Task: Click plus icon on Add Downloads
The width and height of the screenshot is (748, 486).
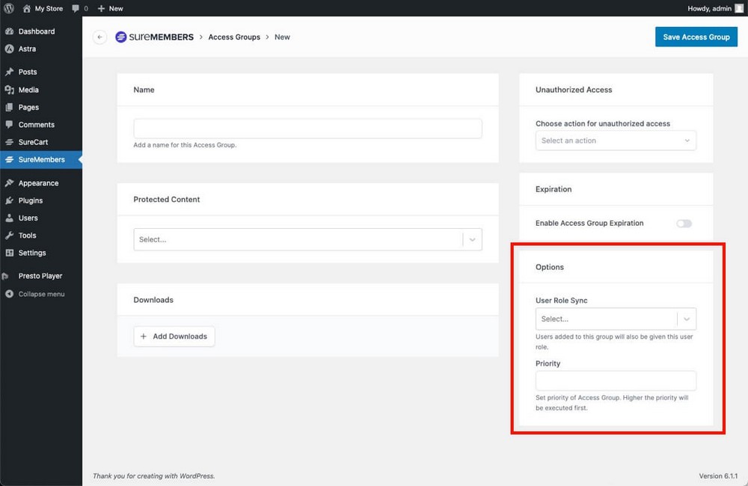Action: pyautogui.click(x=143, y=336)
